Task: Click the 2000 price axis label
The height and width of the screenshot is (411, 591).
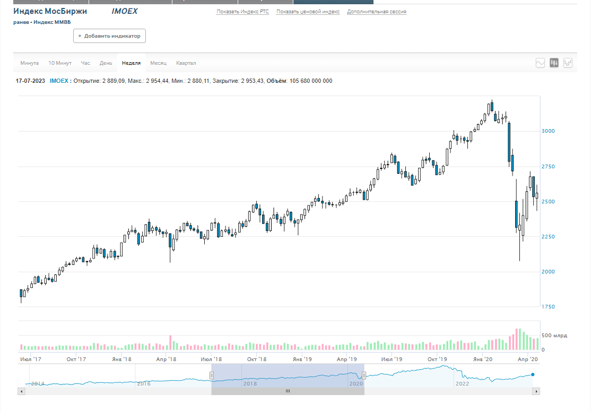Action: [x=548, y=272]
